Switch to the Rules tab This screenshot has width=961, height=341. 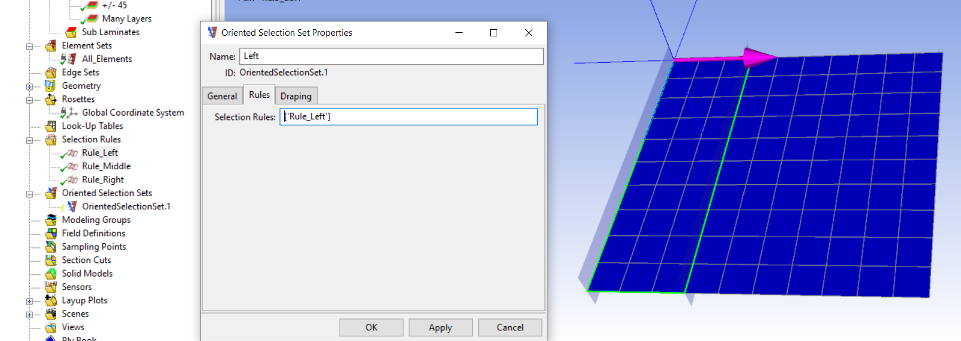click(x=259, y=95)
